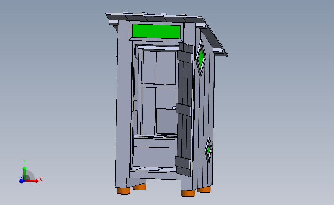
Task: Click the red X axis of the triad
Action: click(x=32, y=181)
